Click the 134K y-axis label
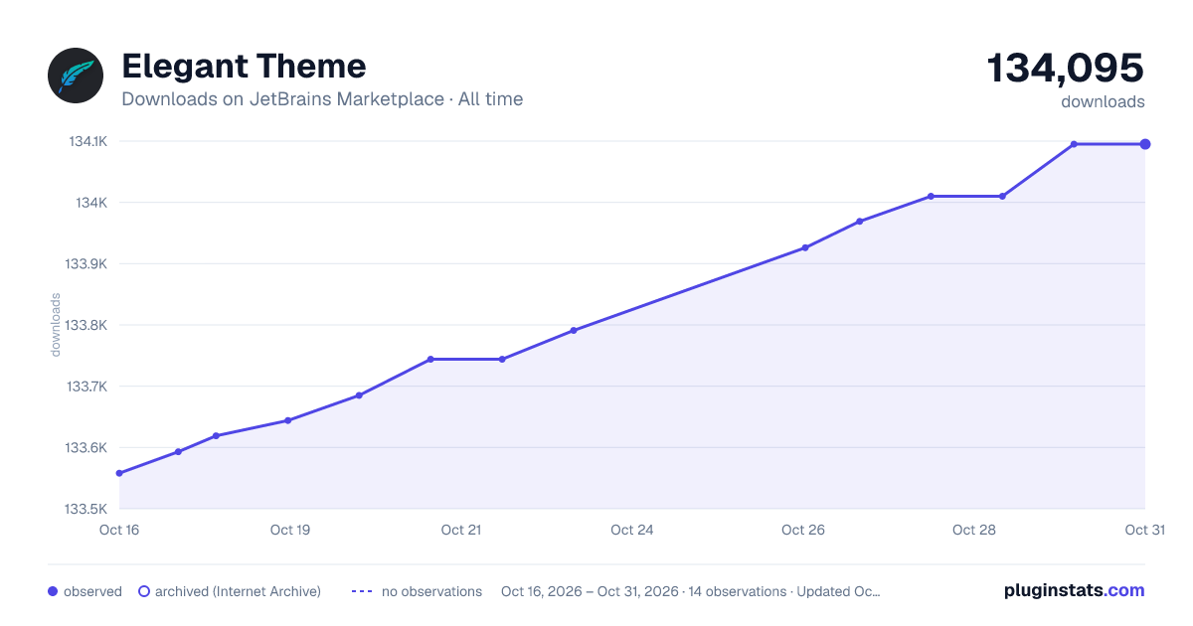The width and height of the screenshot is (1193, 626). [91, 203]
